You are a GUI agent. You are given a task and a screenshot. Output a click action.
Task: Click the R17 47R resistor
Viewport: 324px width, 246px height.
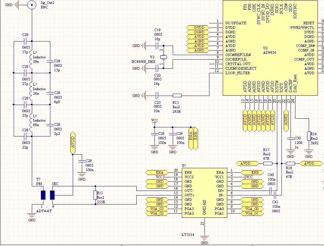click(x=268, y=163)
